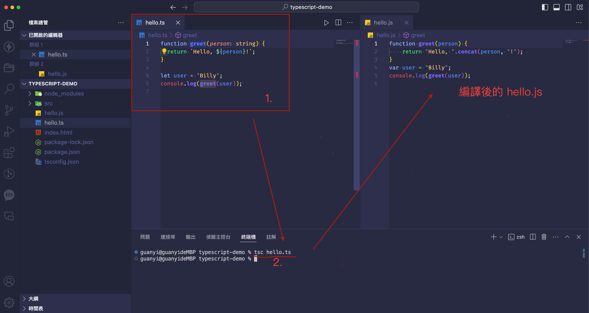Open Explorer views and more actions menu
This screenshot has height=313, width=589.
pyautogui.click(x=121, y=22)
